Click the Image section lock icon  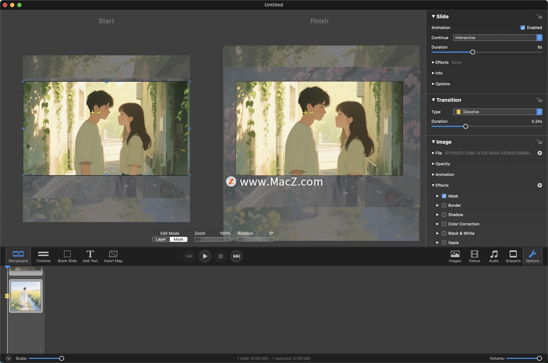[x=539, y=142]
